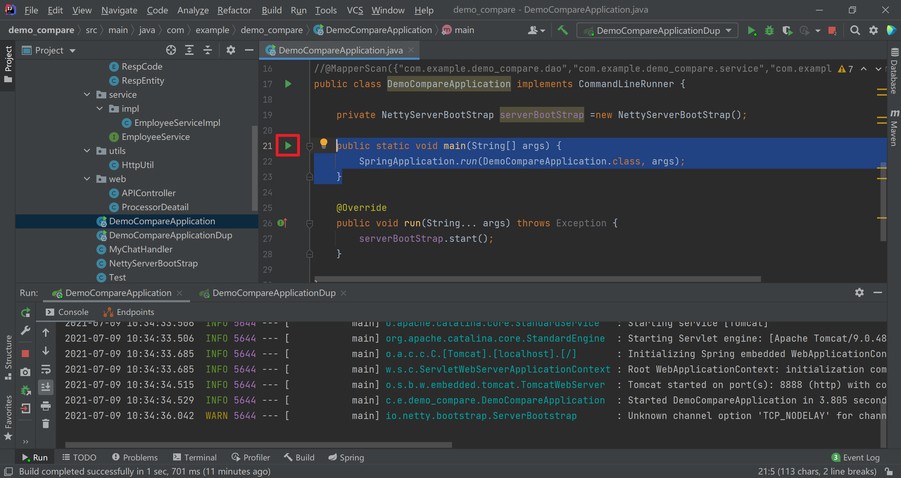Stop the running process with red square
This screenshot has width=901, height=478.
[x=25, y=353]
